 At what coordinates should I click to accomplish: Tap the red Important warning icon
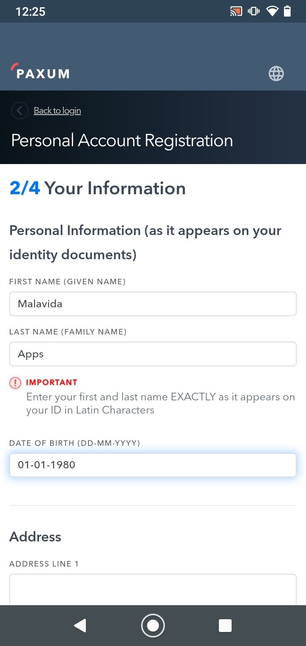pos(15,383)
